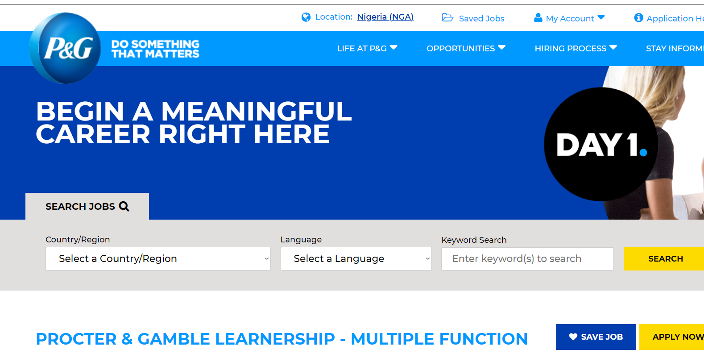704x362 pixels.
Task: Click the SAVE JOB button
Action: tap(596, 337)
